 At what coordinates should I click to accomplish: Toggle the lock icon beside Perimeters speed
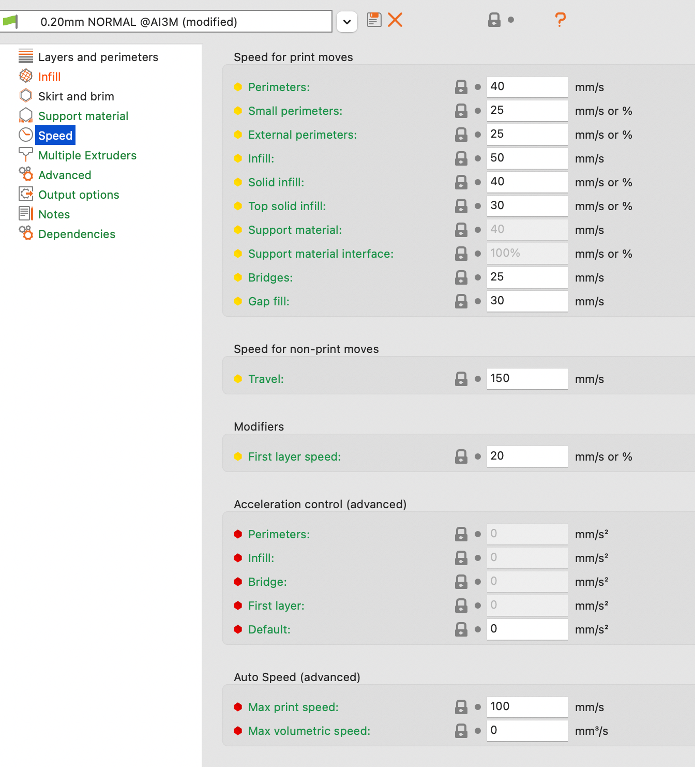[461, 87]
